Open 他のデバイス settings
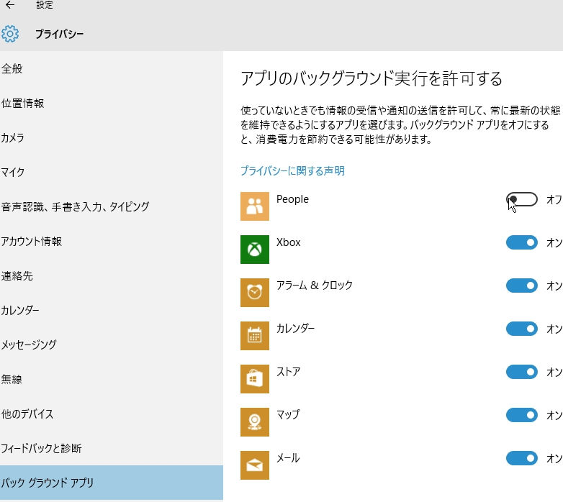 pyautogui.click(x=112, y=414)
